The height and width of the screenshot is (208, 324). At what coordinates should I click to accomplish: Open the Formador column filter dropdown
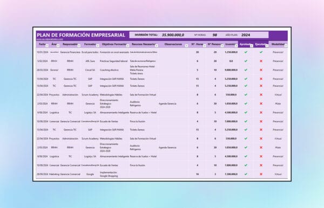pyautogui.click(x=98, y=46)
